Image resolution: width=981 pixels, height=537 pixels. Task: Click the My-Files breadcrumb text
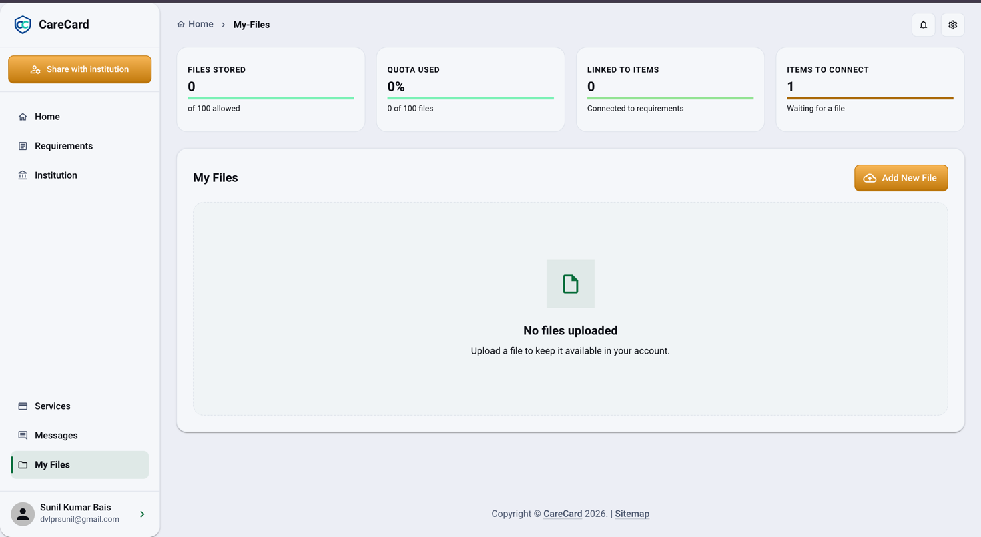coord(252,25)
